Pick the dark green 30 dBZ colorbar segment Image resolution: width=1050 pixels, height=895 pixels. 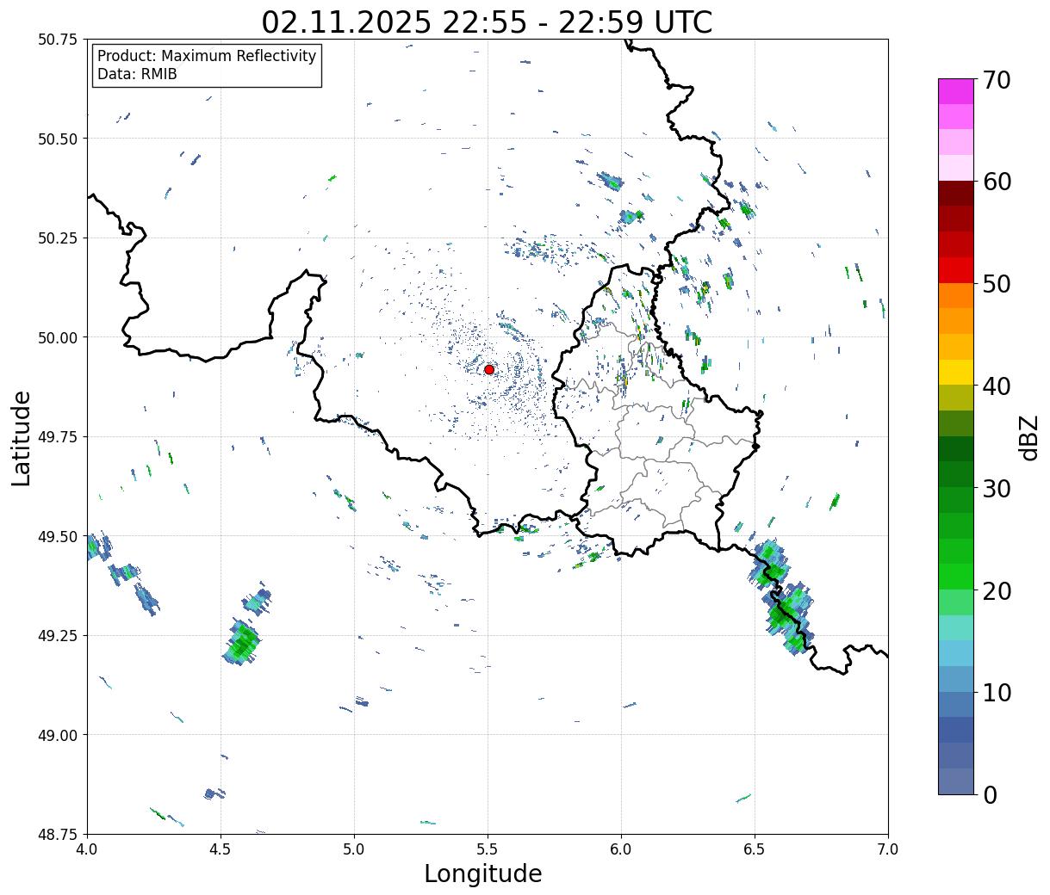click(956, 474)
